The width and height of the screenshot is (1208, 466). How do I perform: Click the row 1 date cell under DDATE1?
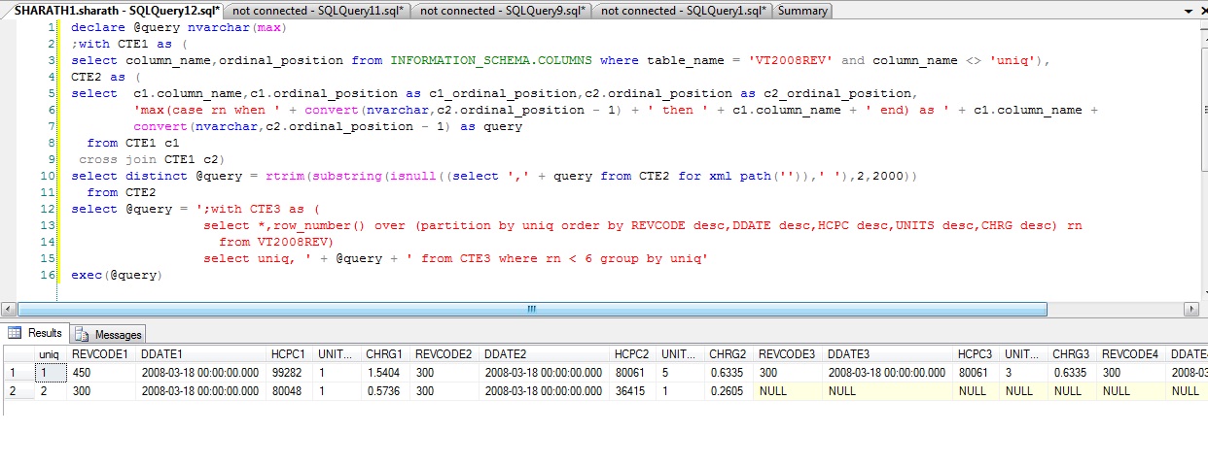click(202, 373)
